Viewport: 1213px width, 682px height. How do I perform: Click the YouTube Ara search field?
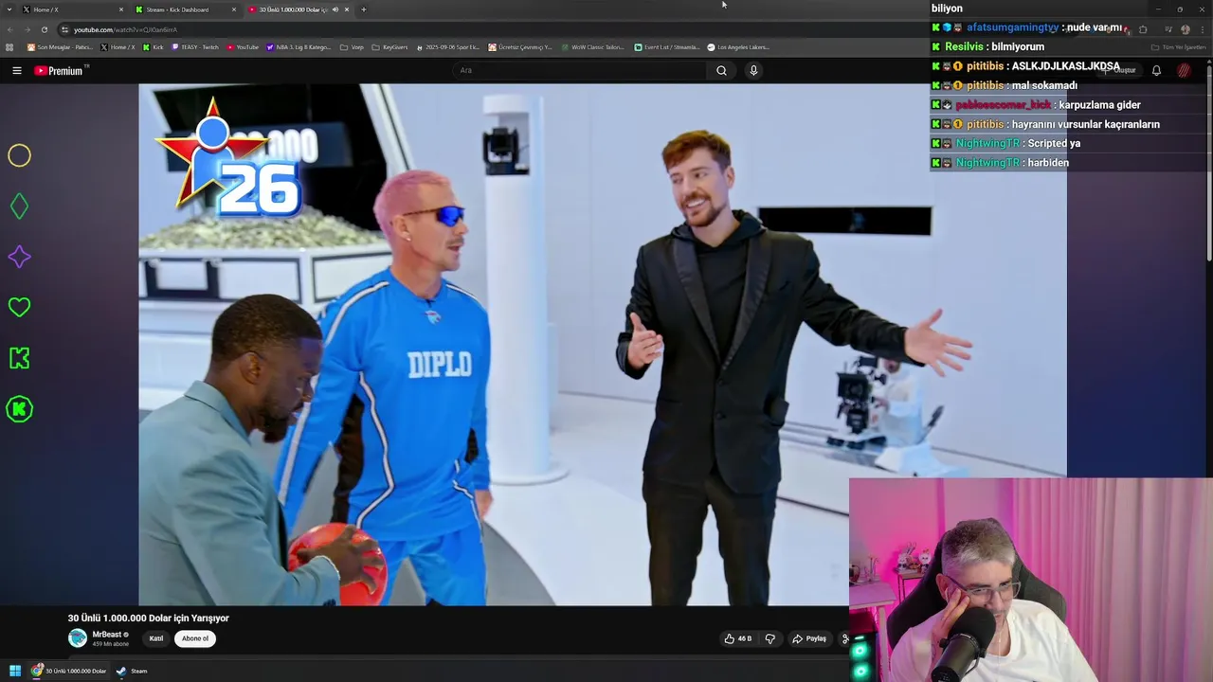pos(580,70)
